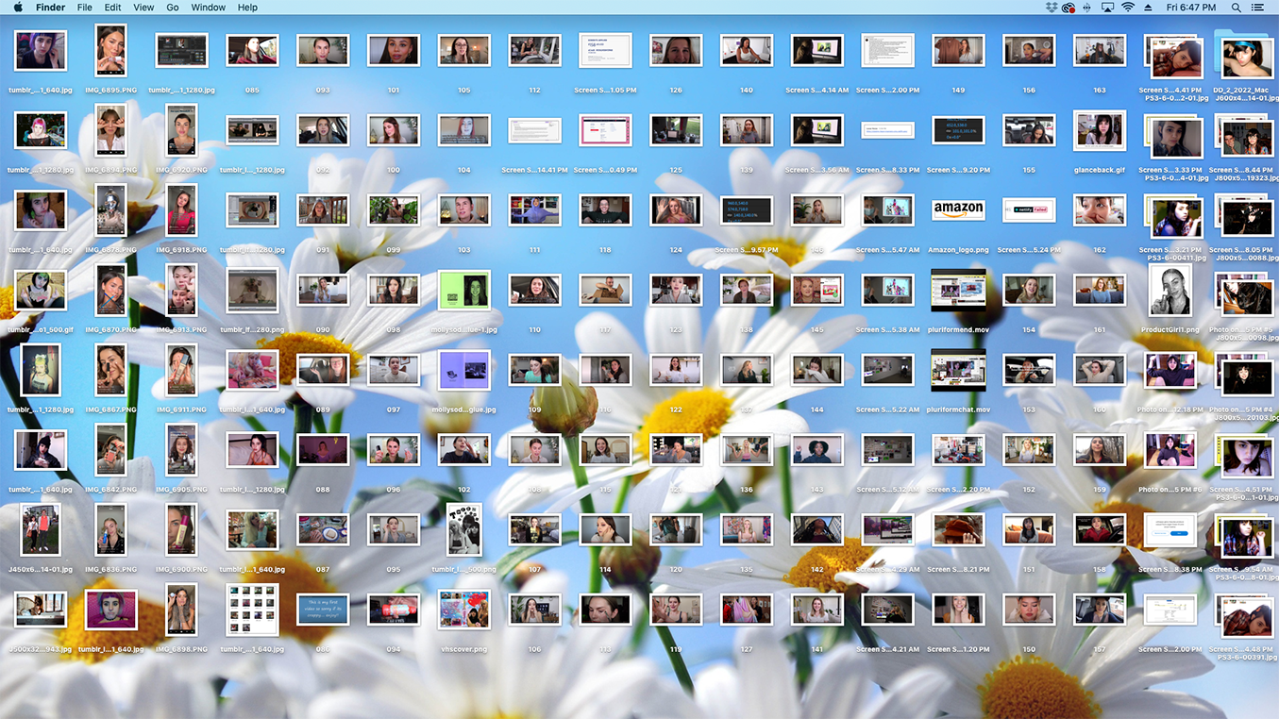1279x719 pixels.
Task: Open the View menu
Action: click(x=143, y=8)
